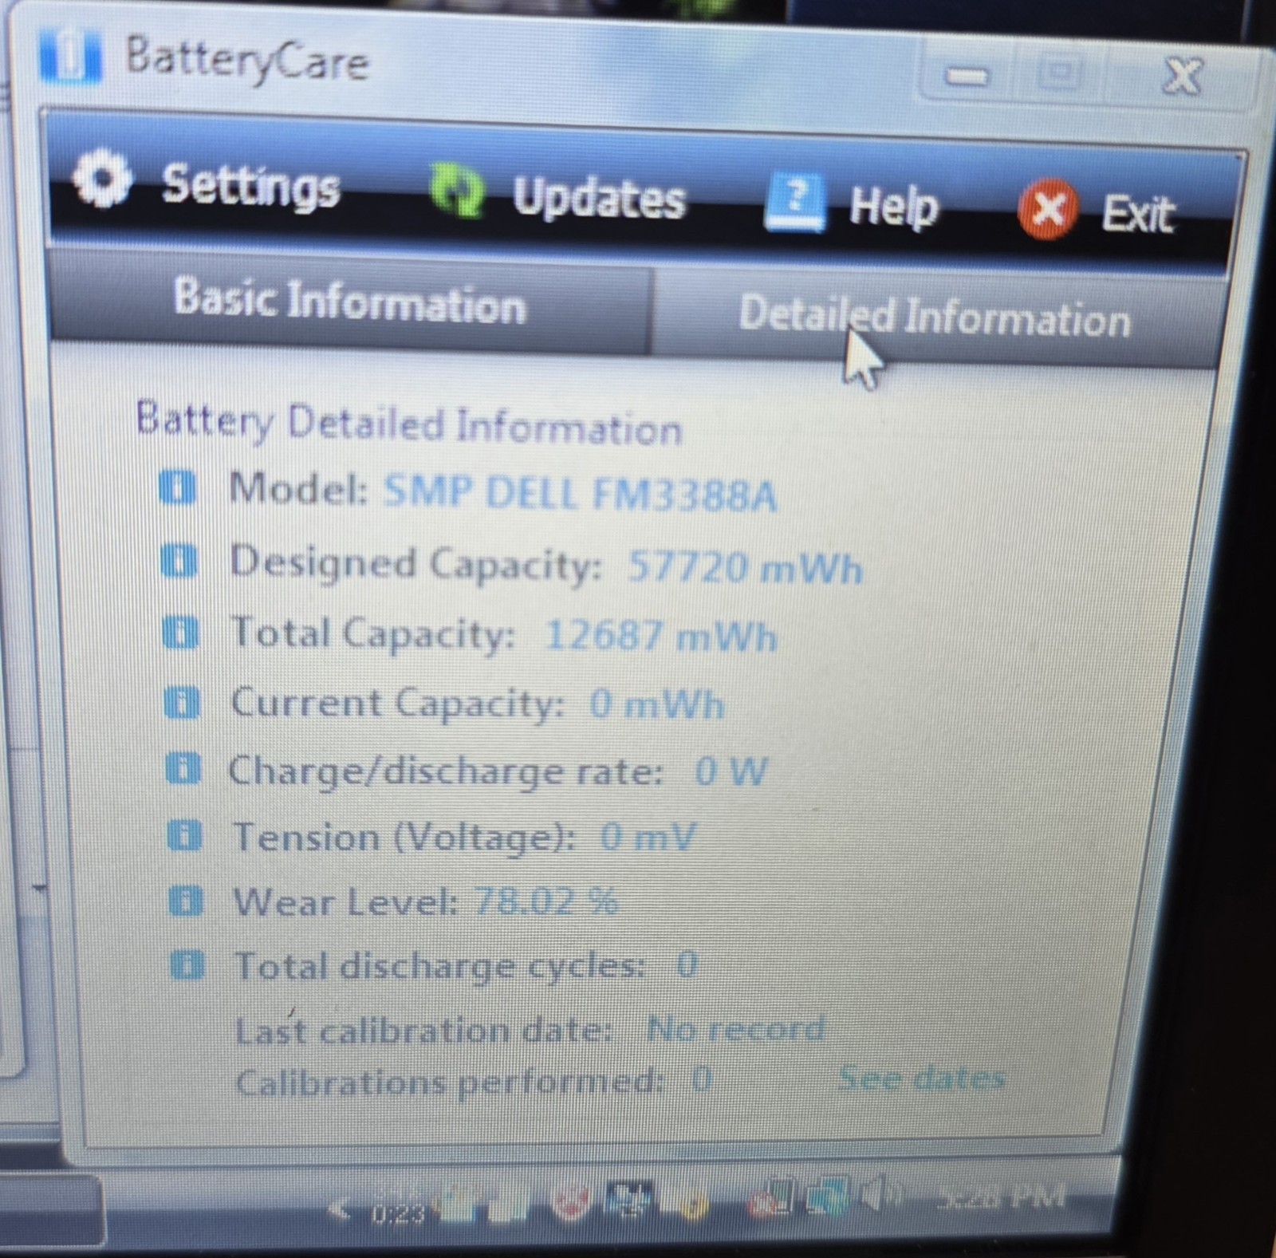Open the Settings menu item
Screen dimensions: 1276x1258
point(250,187)
